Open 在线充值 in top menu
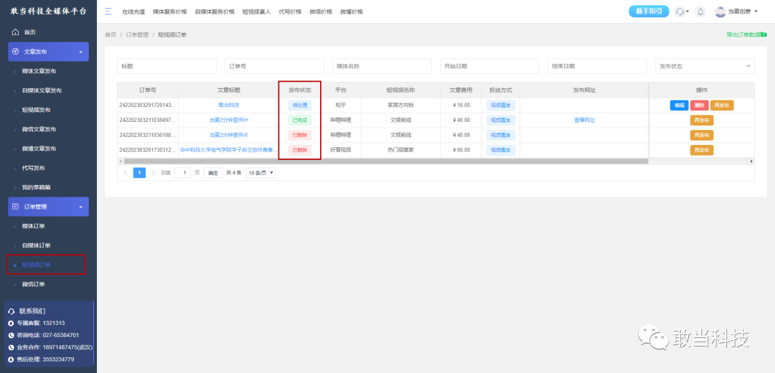 click(133, 12)
